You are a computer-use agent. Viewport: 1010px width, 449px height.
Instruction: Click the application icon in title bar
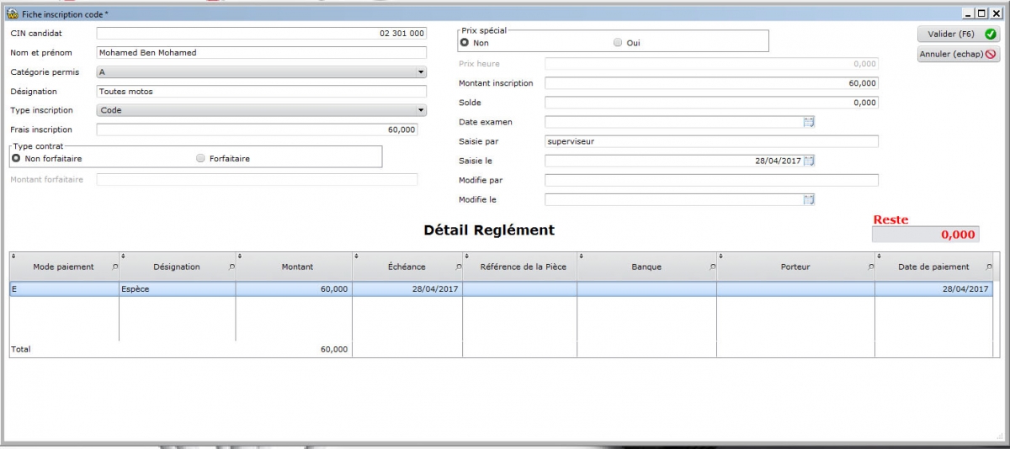point(13,14)
